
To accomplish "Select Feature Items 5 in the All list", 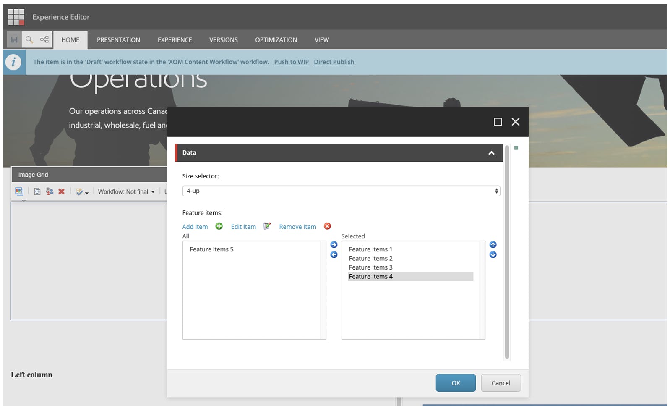I will tap(212, 249).
